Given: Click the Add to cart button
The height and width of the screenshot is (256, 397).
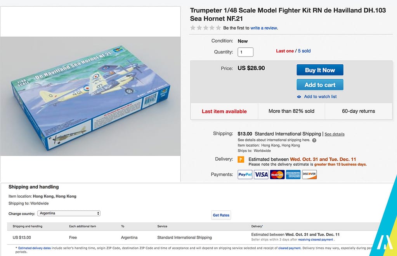Looking at the screenshot, I should (x=320, y=85).
